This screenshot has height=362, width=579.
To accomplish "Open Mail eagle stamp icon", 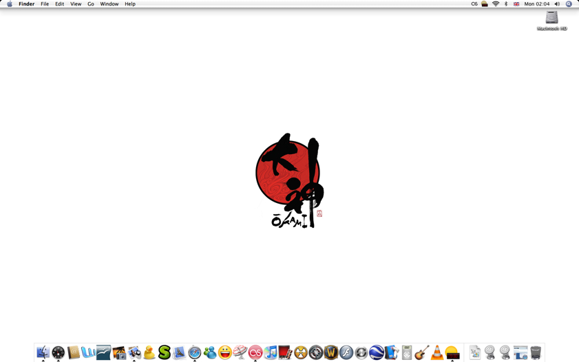I will (x=180, y=352).
